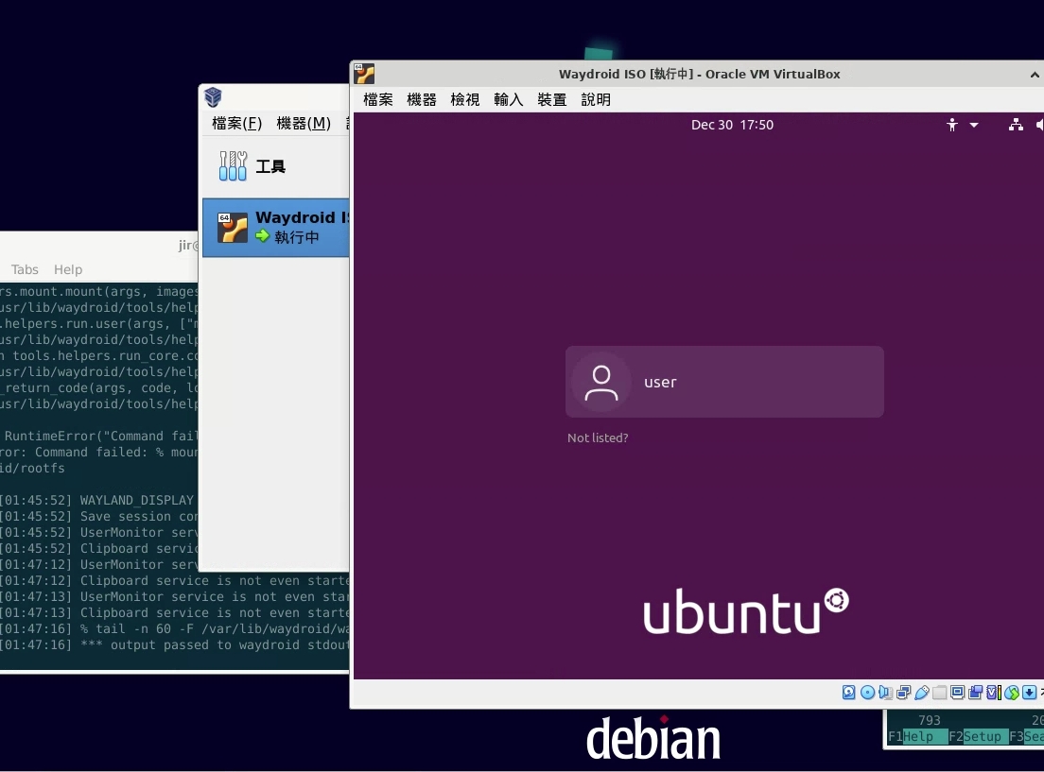
Task: Click the 'id/rootfs' line in terminal
Action: tap(32, 468)
